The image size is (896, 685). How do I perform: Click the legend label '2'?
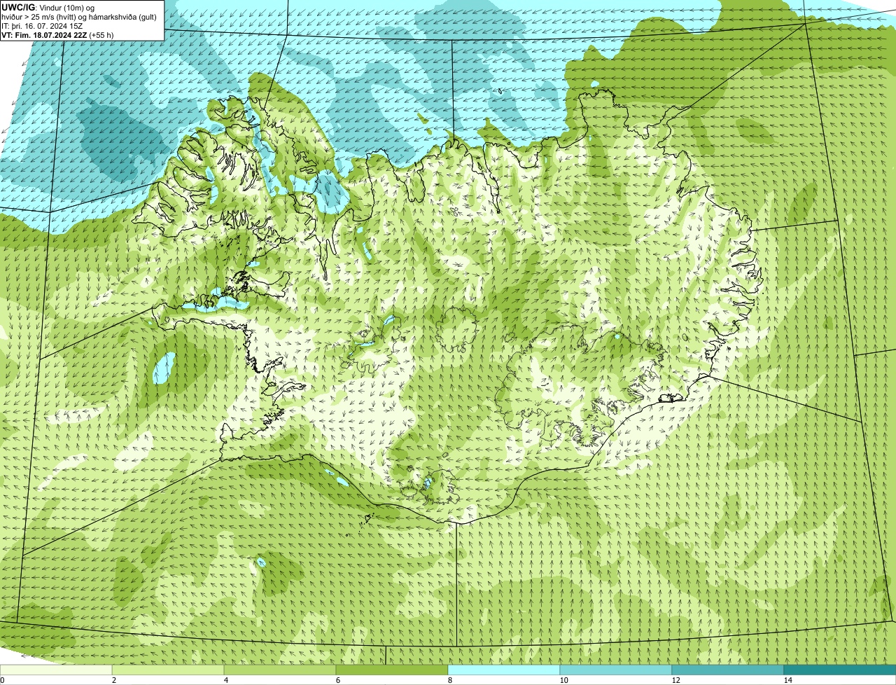pyautogui.click(x=113, y=680)
